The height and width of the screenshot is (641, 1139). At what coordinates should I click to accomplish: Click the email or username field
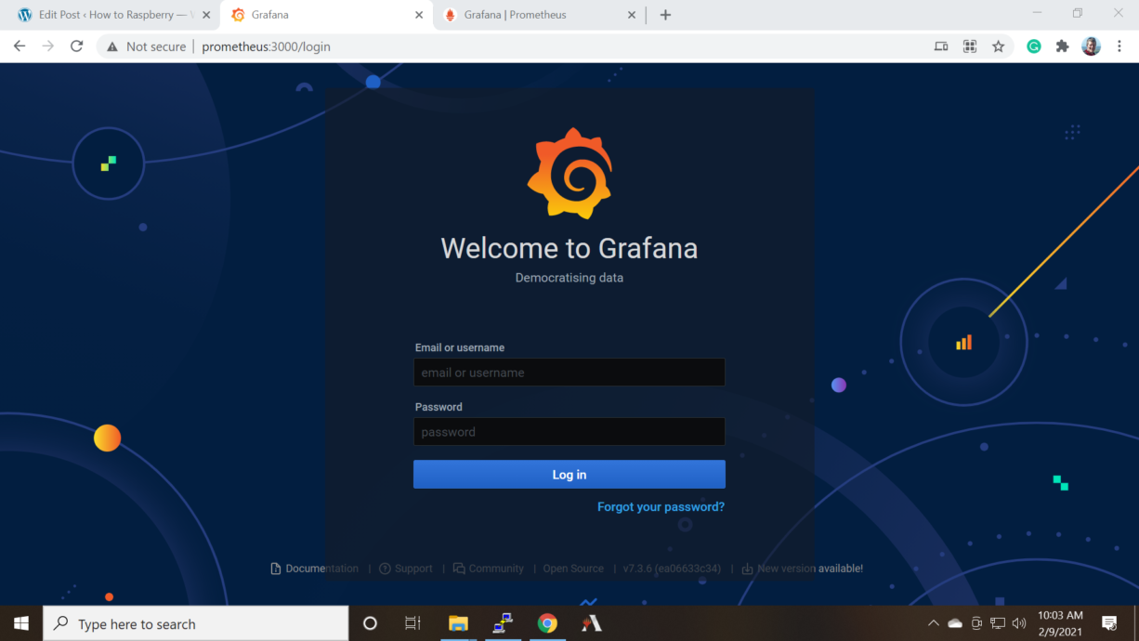[x=569, y=372]
